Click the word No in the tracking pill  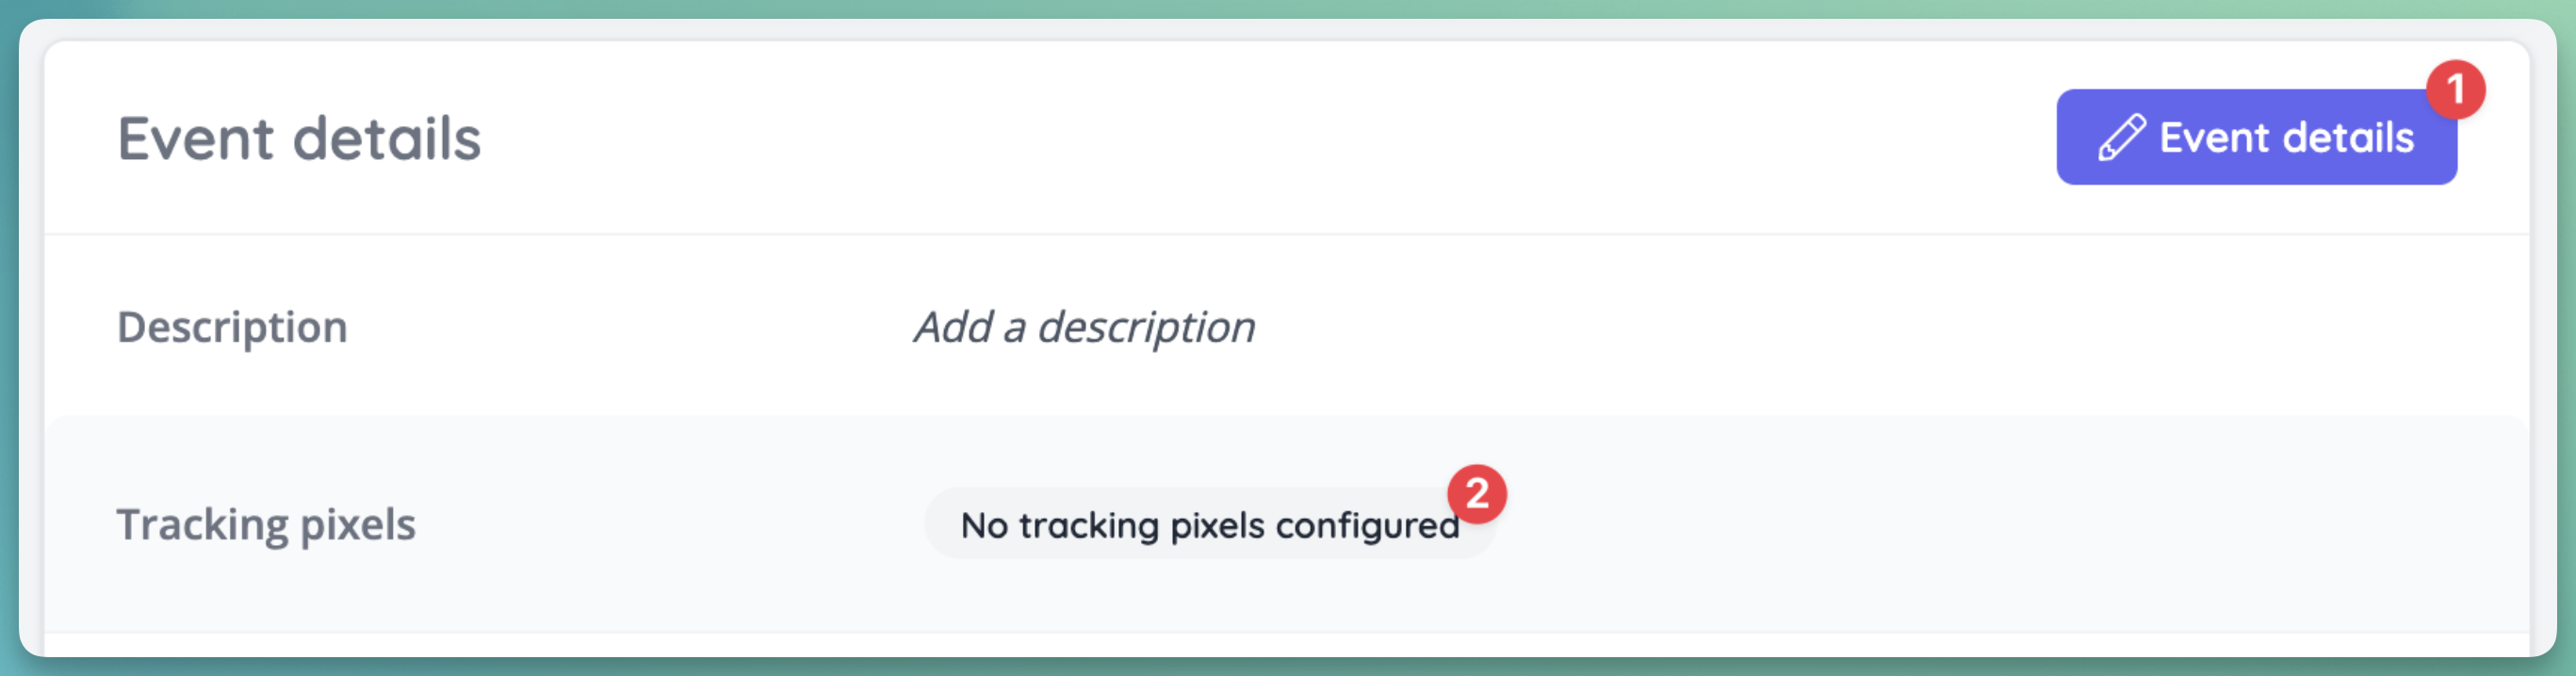[x=984, y=525]
